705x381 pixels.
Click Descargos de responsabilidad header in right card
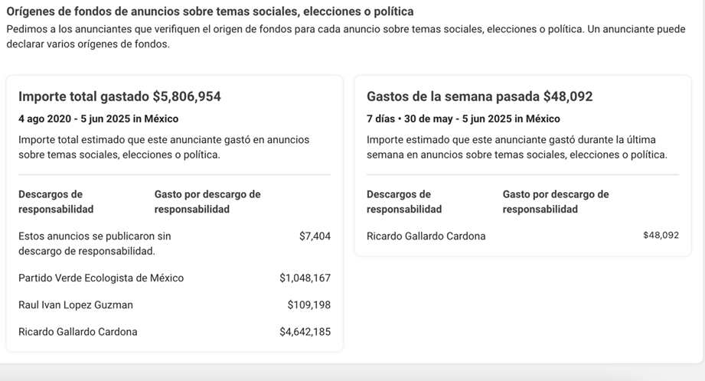click(x=404, y=202)
